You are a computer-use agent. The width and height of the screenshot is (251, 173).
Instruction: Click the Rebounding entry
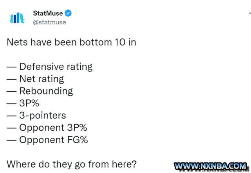(x=46, y=91)
